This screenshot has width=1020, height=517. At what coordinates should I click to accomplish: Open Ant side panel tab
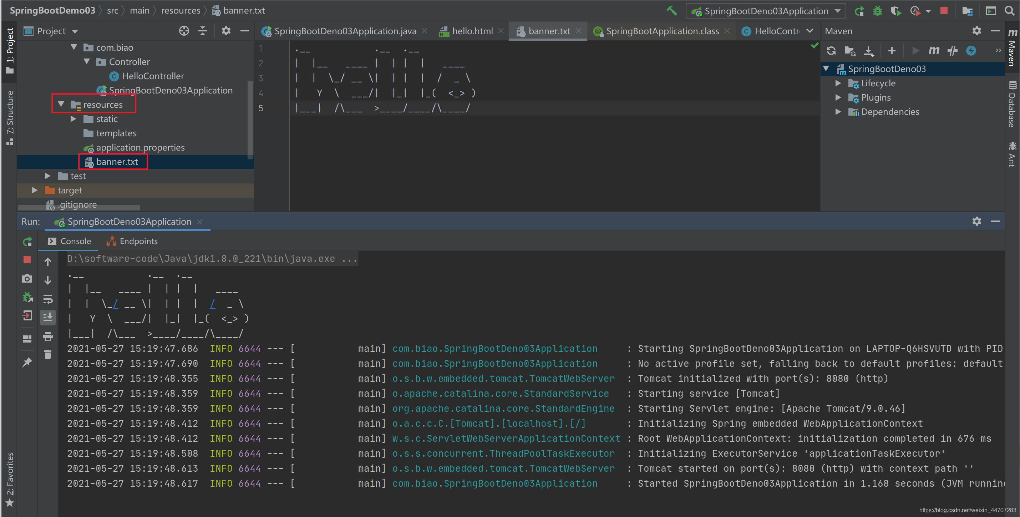coord(1012,154)
